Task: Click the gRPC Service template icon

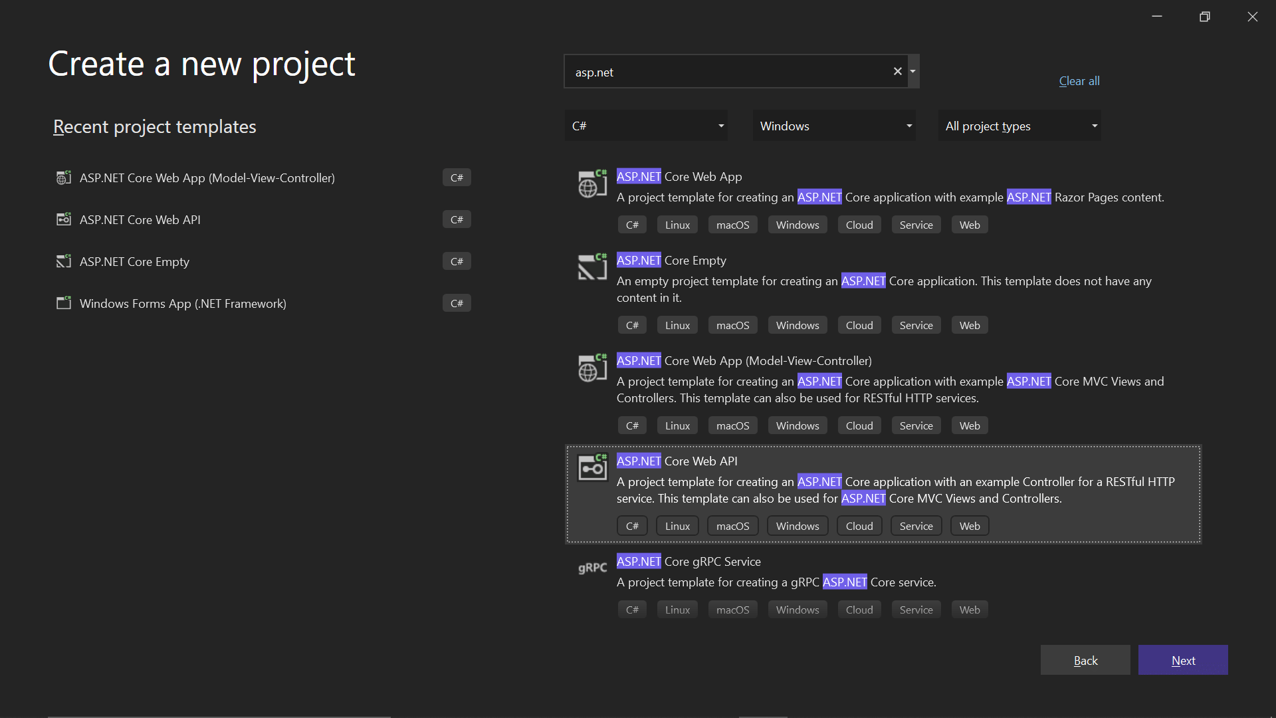Action: [x=592, y=568]
